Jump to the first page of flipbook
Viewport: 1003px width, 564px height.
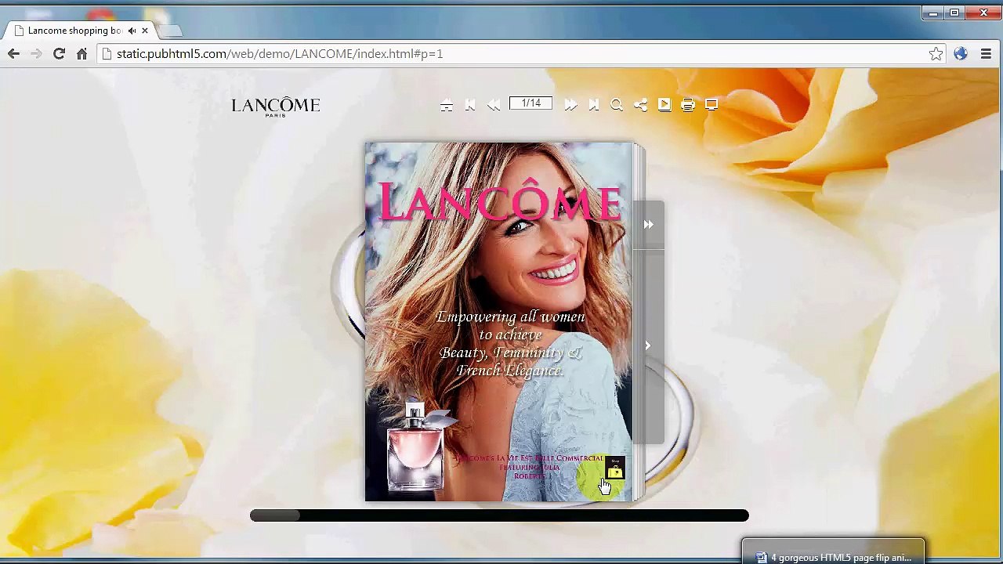click(x=470, y=105)
